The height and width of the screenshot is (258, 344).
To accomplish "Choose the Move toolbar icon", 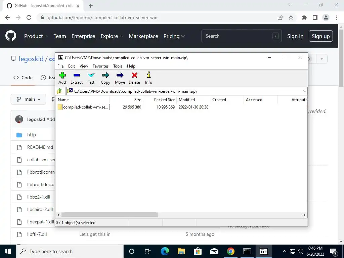I will click(120, 78).
